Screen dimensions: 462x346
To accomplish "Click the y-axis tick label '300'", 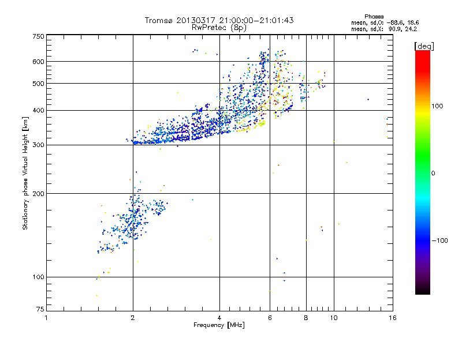I will pyautogui.click(x=38, y=145).
